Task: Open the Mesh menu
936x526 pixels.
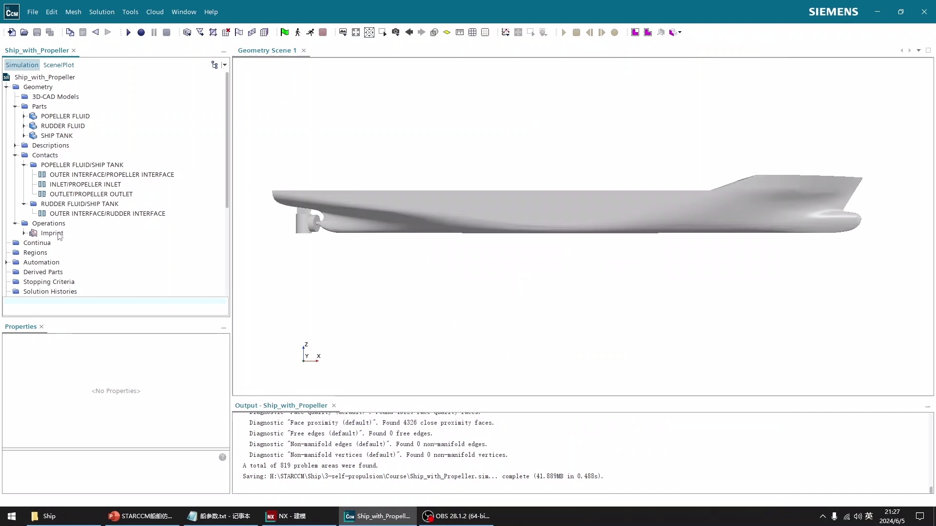Action: pos(73,12)
